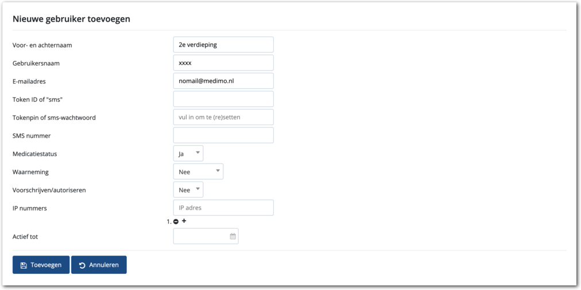Click the "Waarneming" label text

30,172
